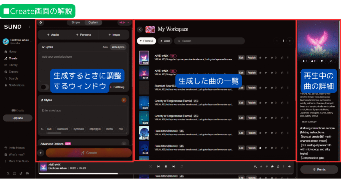Click the style tags horizontal scrollbar
Viewport: 341px width, 191px height.
coord(54,133)
